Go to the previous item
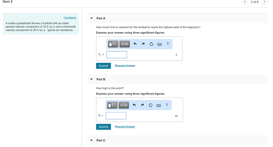The width and height of the screenshot is (273, 147). coord(245,2)
